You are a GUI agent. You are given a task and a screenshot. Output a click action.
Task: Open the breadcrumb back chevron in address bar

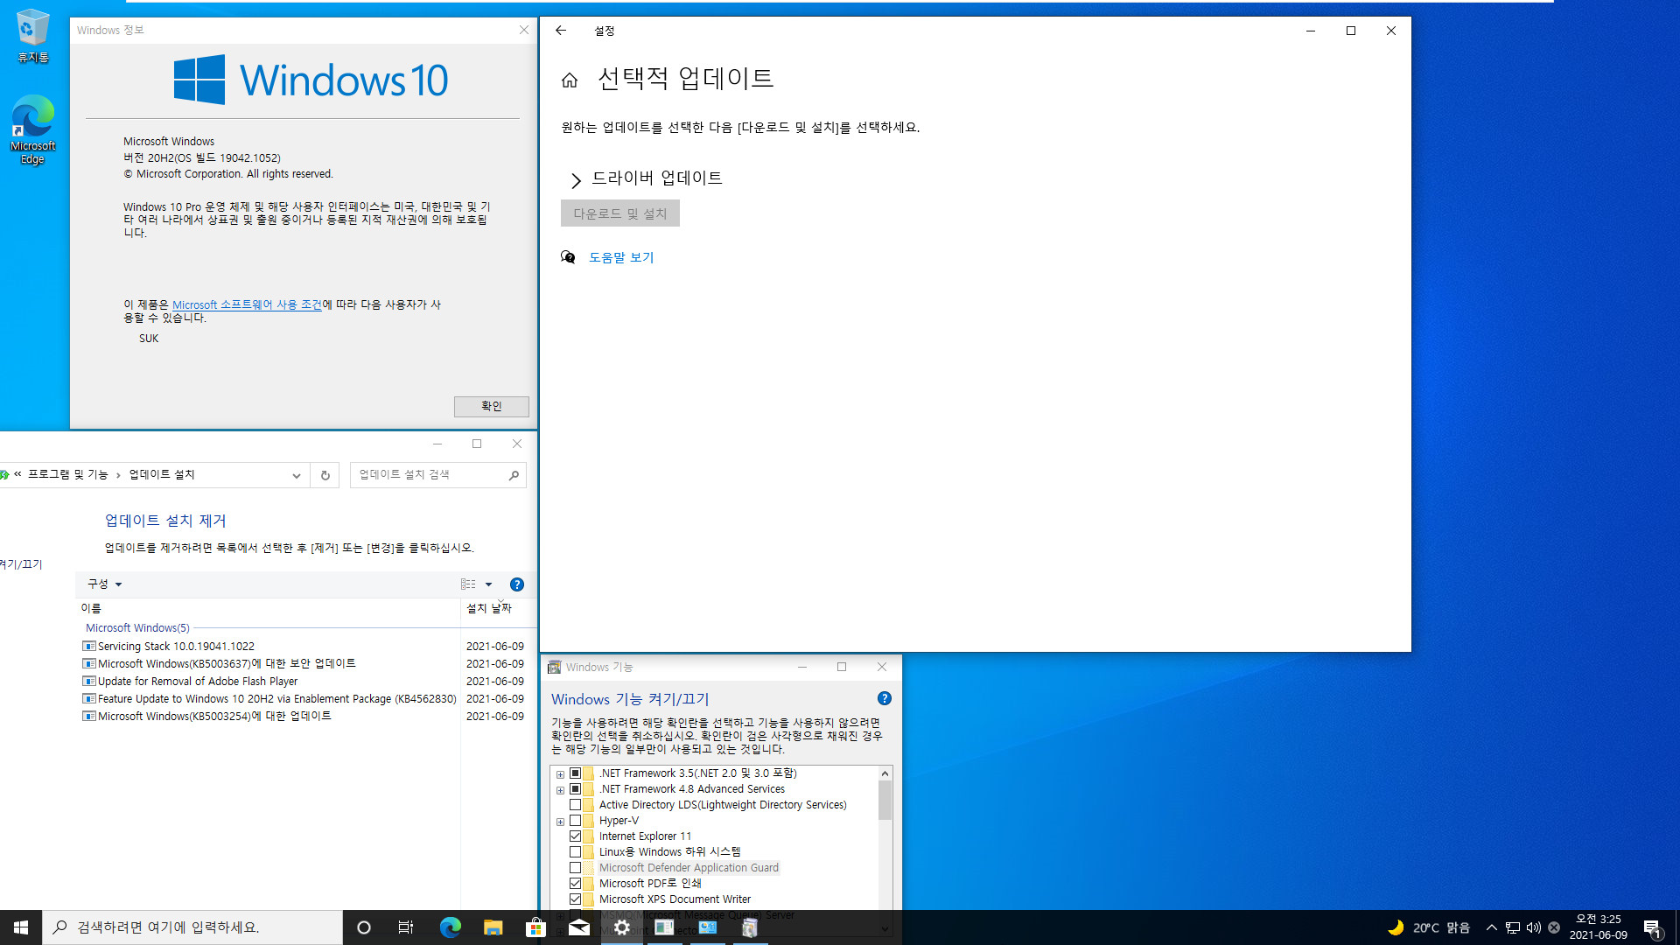click(17, 474)
